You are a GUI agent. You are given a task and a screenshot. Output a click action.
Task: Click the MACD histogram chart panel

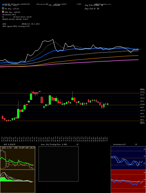[x=18, y=181]
